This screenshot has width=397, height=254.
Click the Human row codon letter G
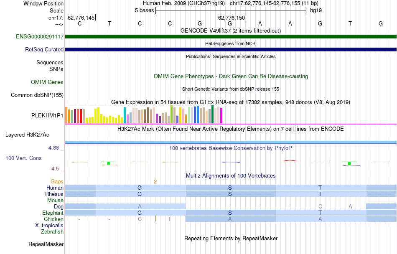pos(140,188)
